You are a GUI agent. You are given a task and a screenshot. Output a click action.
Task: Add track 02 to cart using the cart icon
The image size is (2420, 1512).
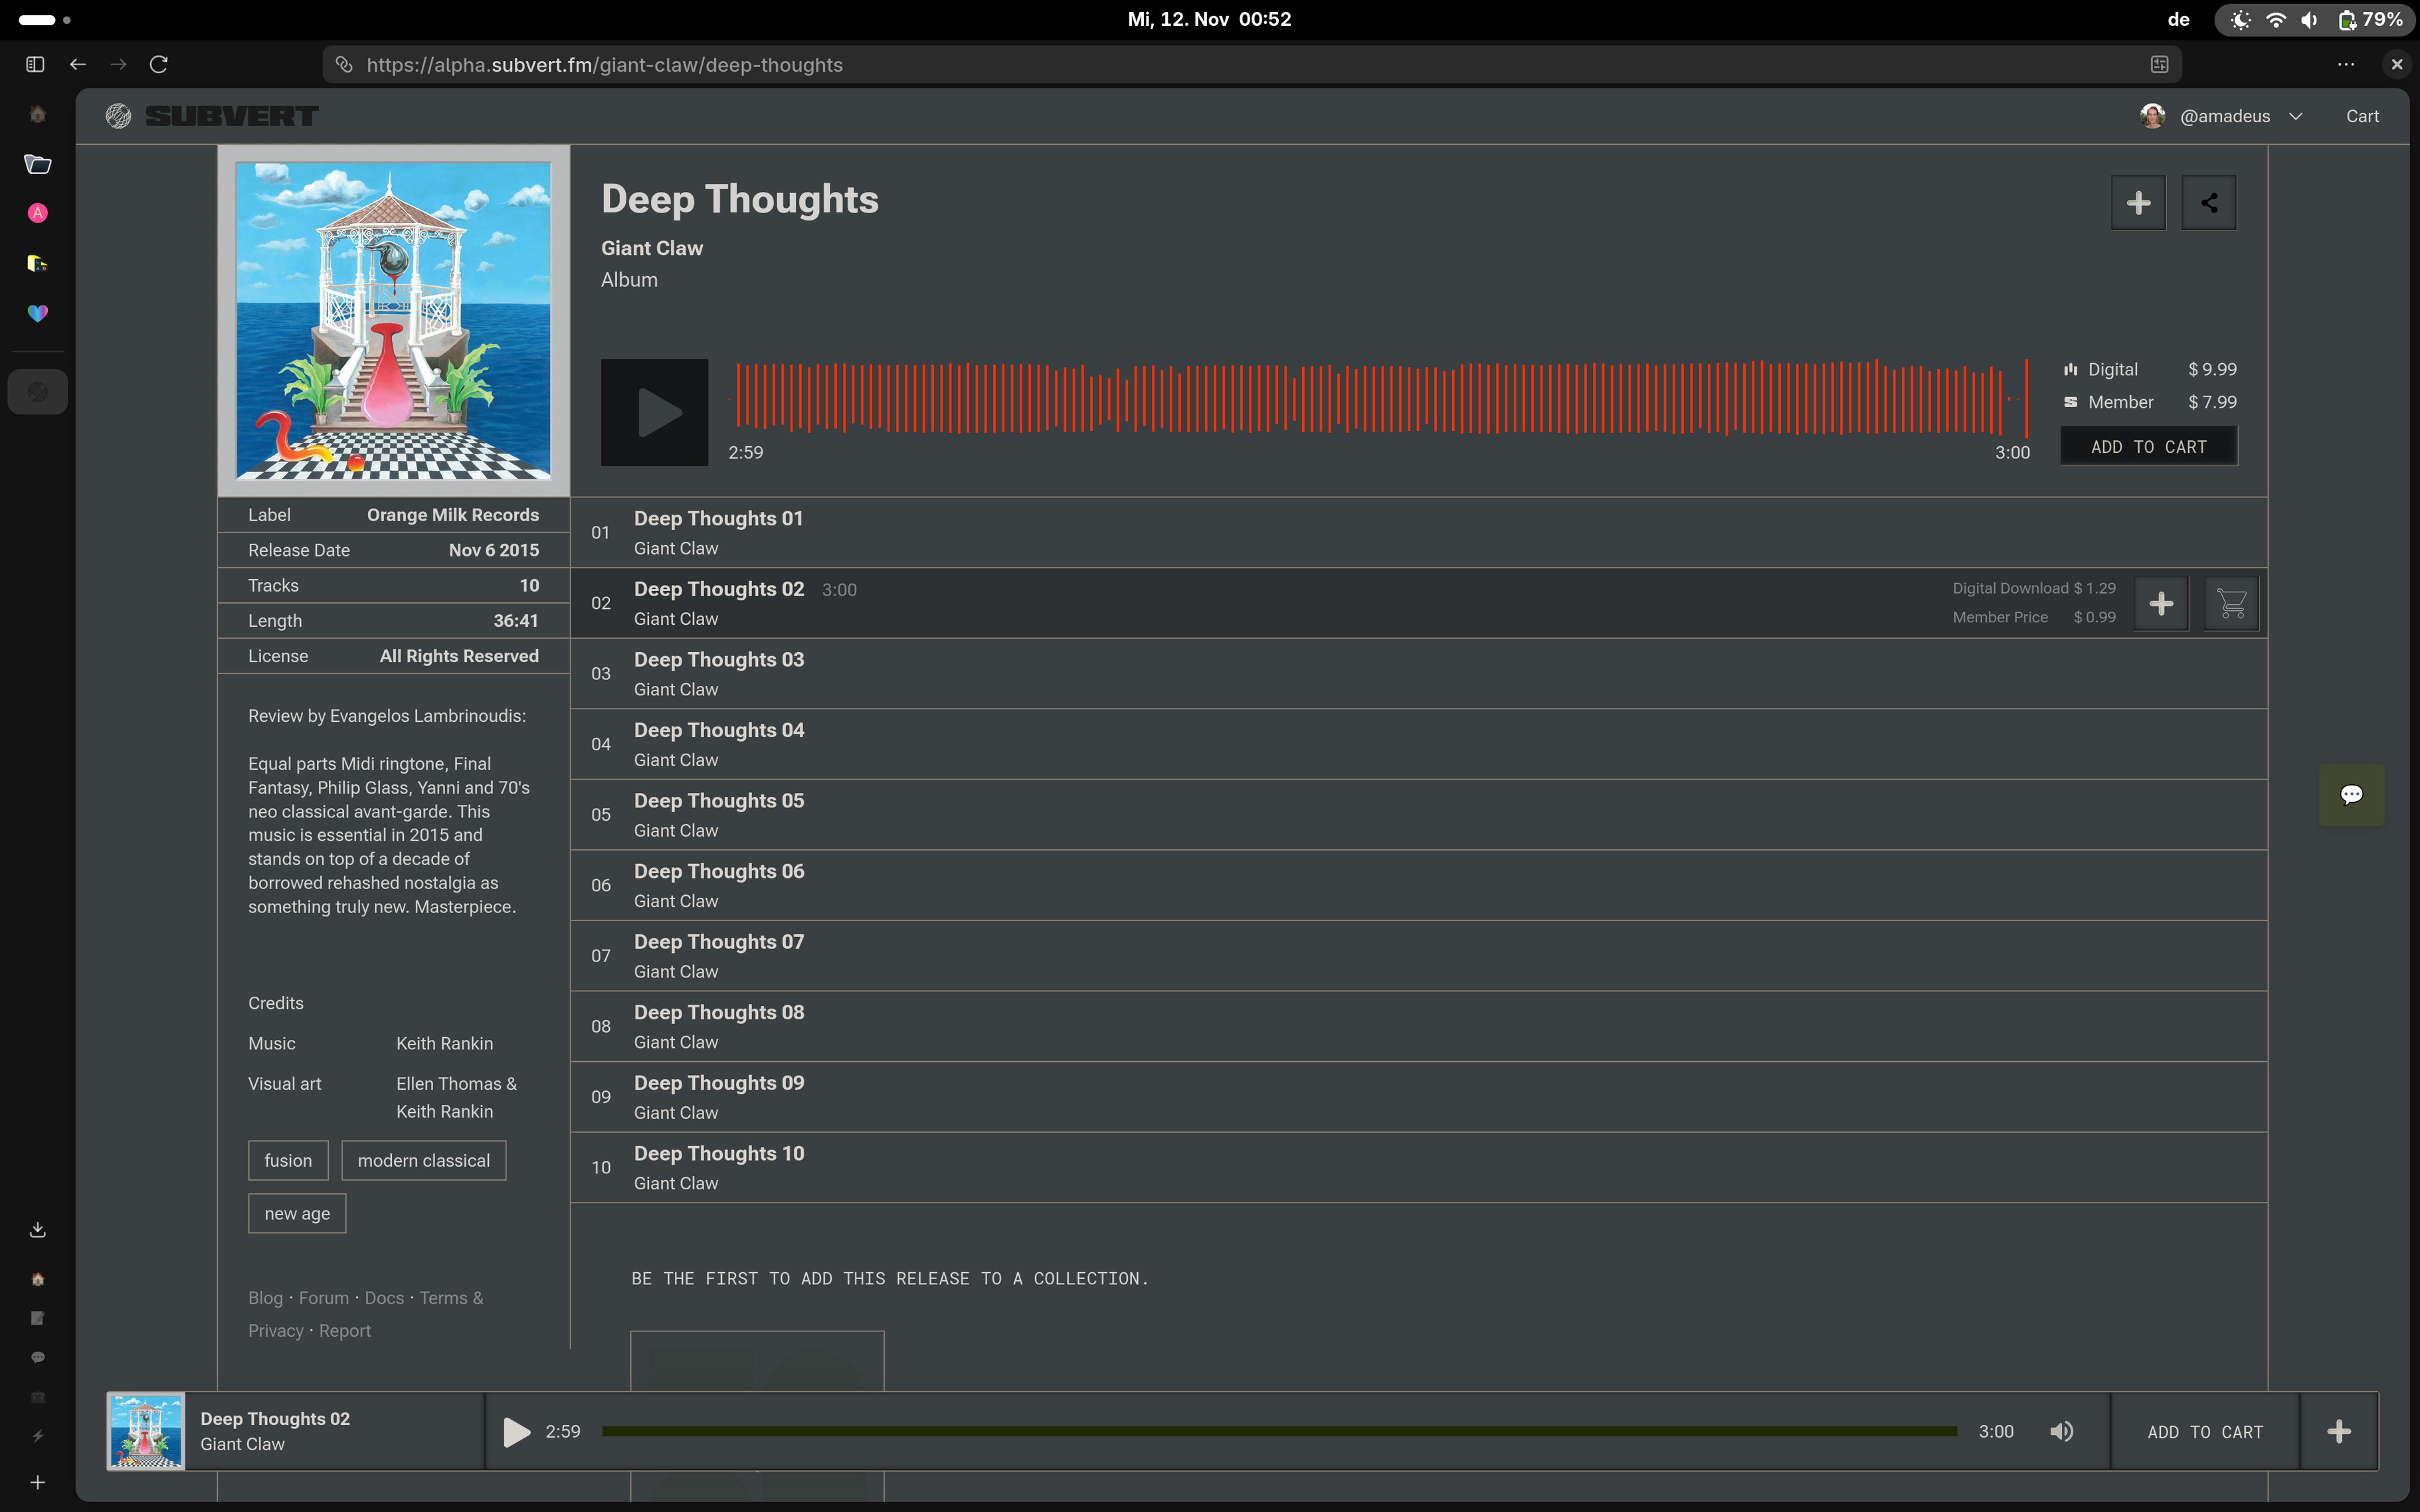pos(2231,603)
